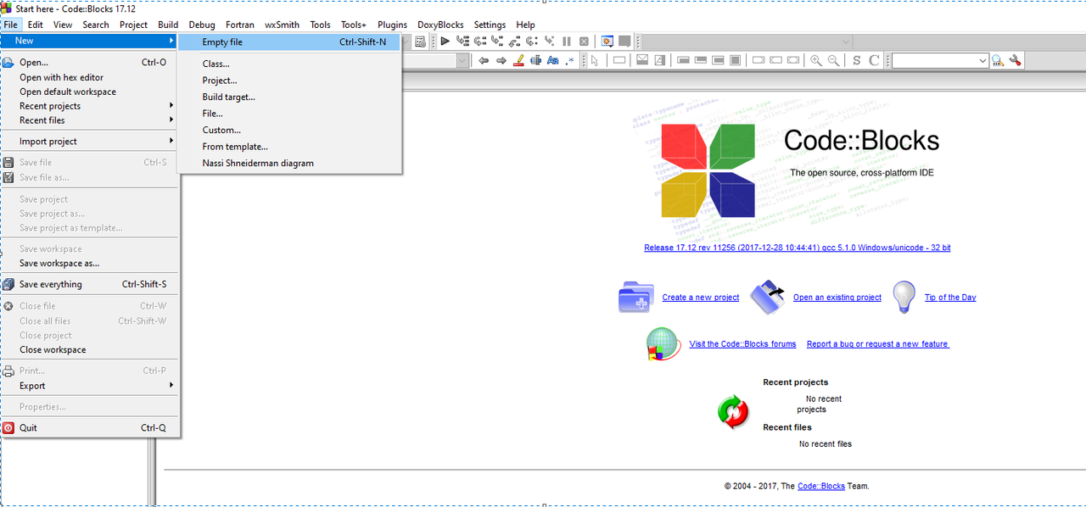1086x507 pixels.
Task: Click the icon beside Open an existing project
Action: [767, 297]
